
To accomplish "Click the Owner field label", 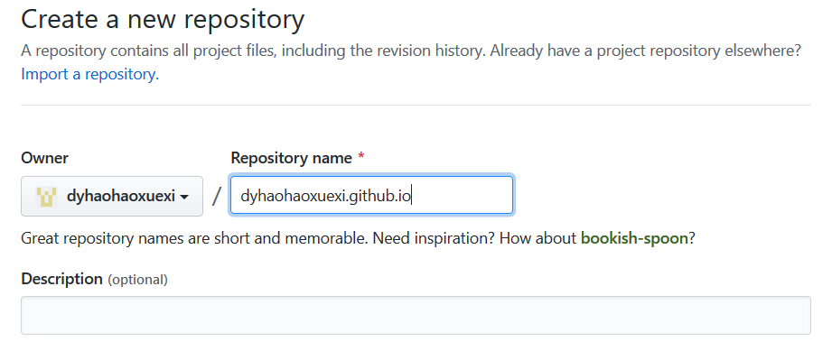I will pos(44,158).
